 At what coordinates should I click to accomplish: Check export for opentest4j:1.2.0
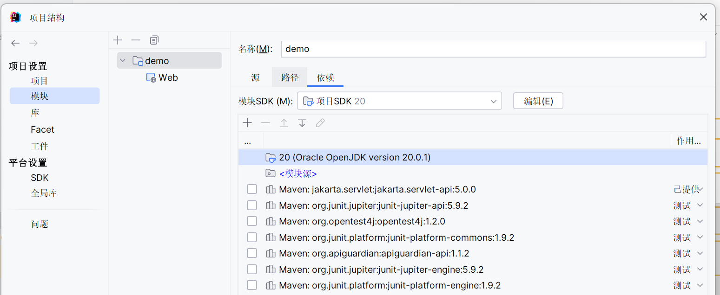[252, 221]
